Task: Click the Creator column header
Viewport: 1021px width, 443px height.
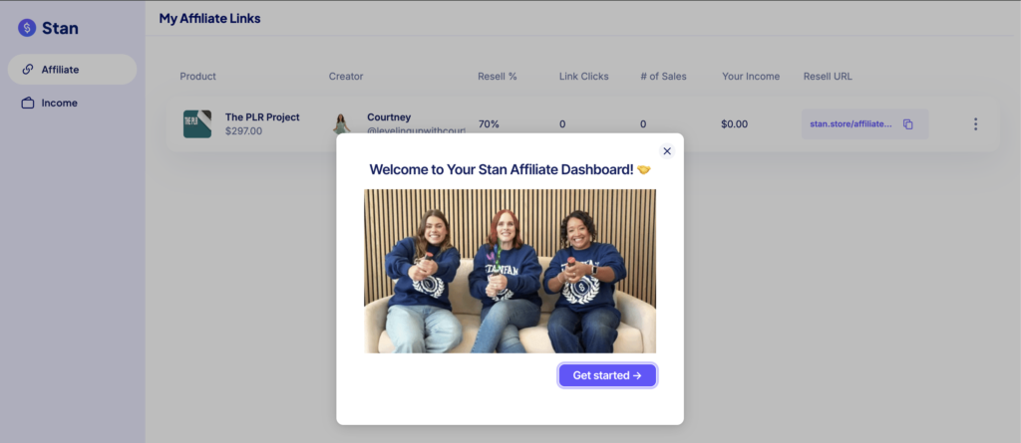Action: (x=346, y=77)
